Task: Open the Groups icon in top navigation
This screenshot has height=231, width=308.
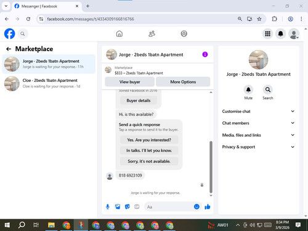Action: tap(184, 34)
